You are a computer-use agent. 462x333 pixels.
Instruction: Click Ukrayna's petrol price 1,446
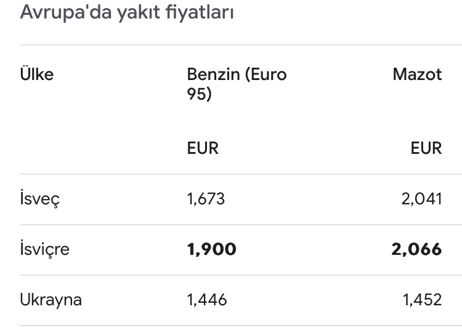click(x=207, y=300)
